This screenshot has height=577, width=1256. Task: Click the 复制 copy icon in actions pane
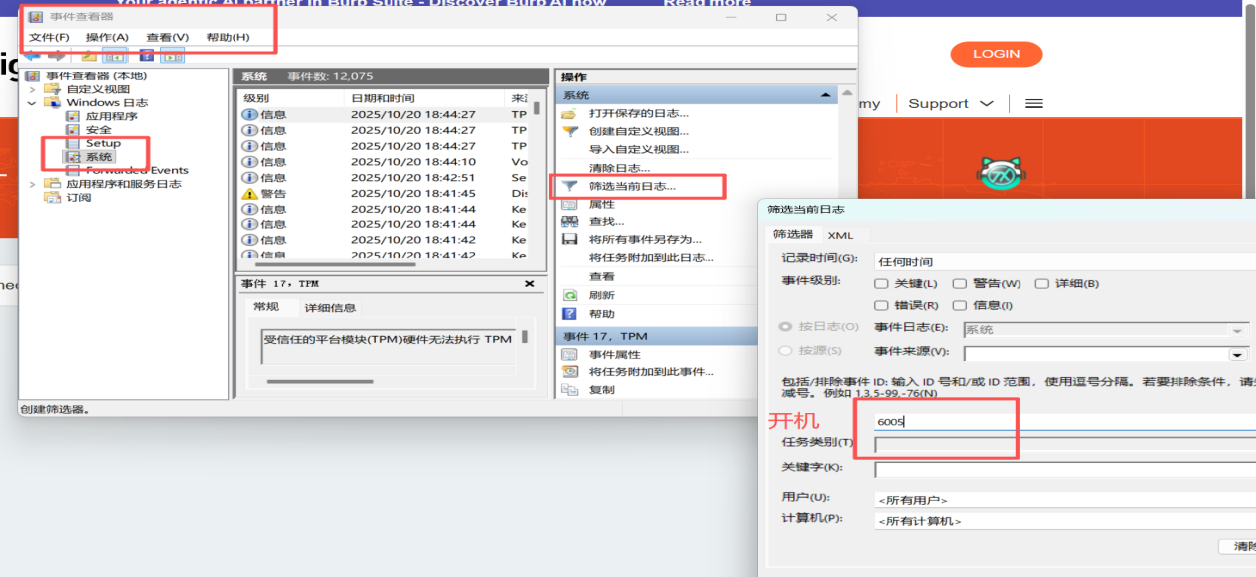tap(570, 390)
